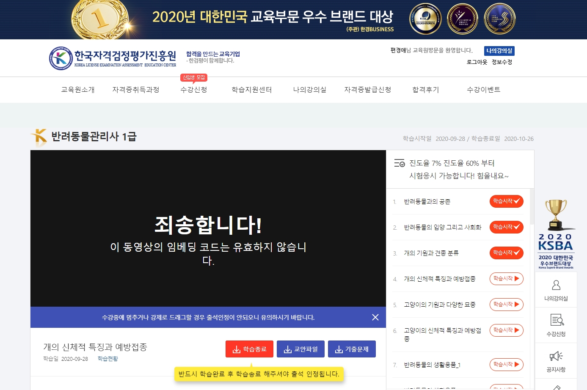Download 기출문제
The height and width of the screenshot is (390, 587).
(352, 349)
